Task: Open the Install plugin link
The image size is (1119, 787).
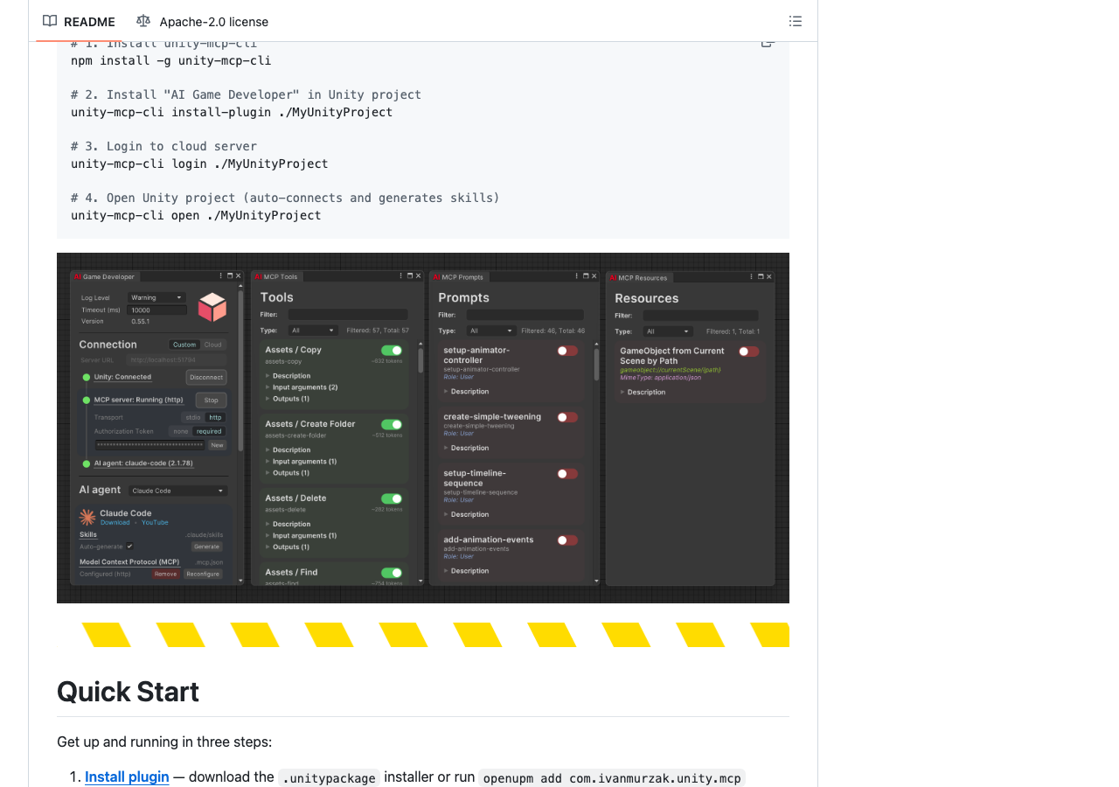Action: click(127, 777)
